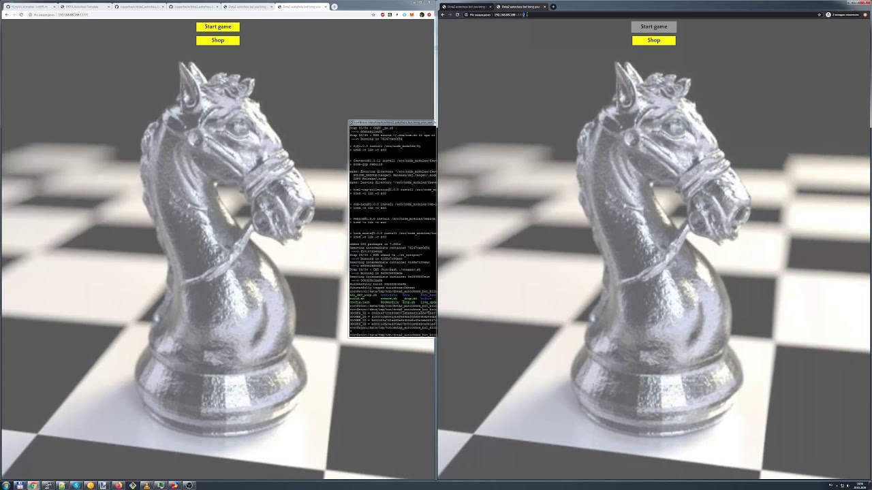The height and width of the screenshot is (490, 872).
Task: Click Start game in the left browser
Action: click(218, 27)
